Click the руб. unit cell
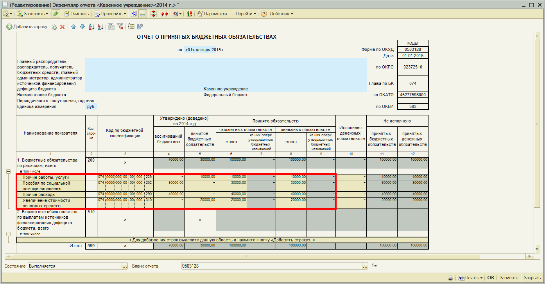545x284 pixels. pyautogui.click(x=91, y=106)
